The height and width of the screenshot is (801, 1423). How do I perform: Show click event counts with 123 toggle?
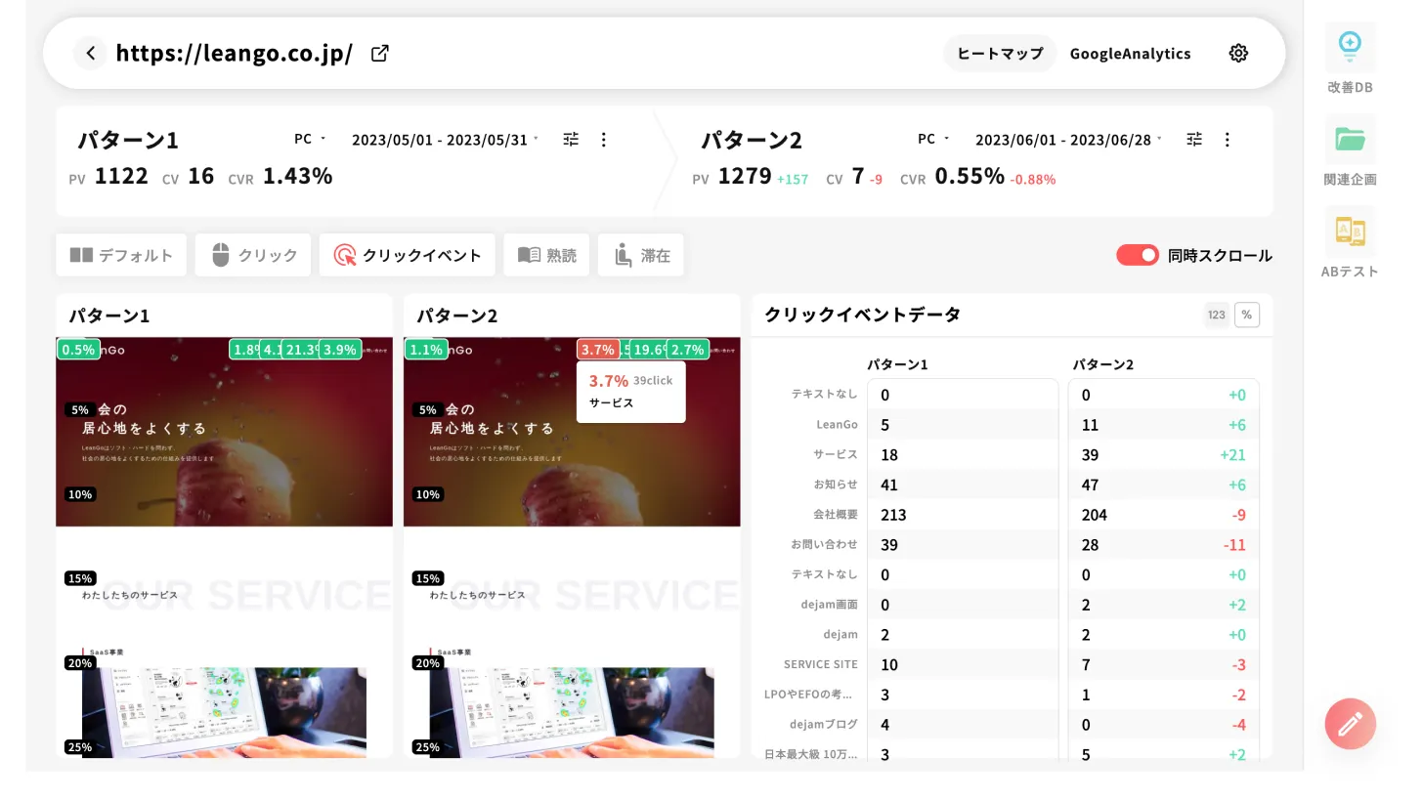click(1219, 315)
